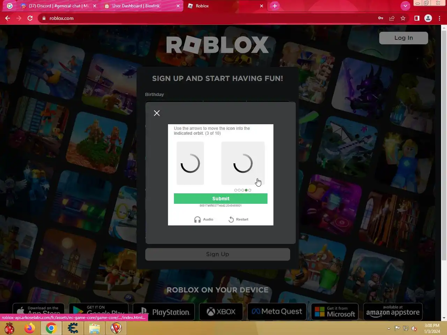View site information via the lock icon
Viewport: 447px width, 335px height.
[x=44, y=18]
